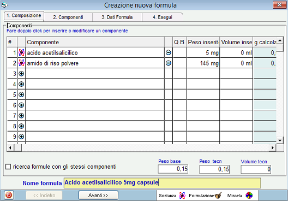Click the Formulazione legend label
Screen dimensions: 288x201
201,196
